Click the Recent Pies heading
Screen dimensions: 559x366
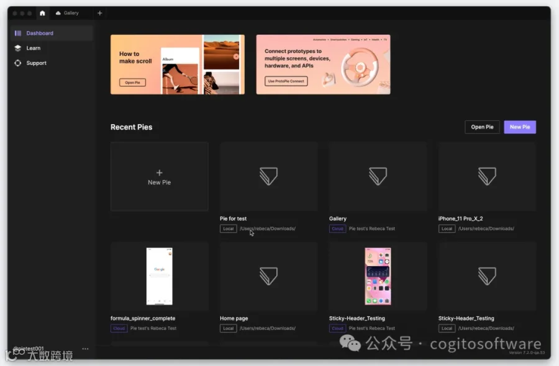pos(131,127)
